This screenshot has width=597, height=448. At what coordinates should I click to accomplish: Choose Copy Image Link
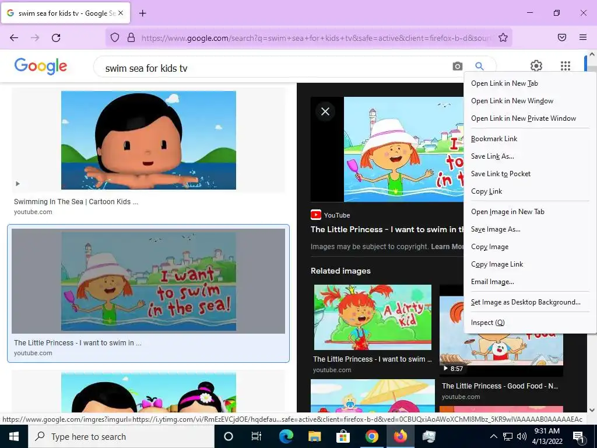pos(530,264)
